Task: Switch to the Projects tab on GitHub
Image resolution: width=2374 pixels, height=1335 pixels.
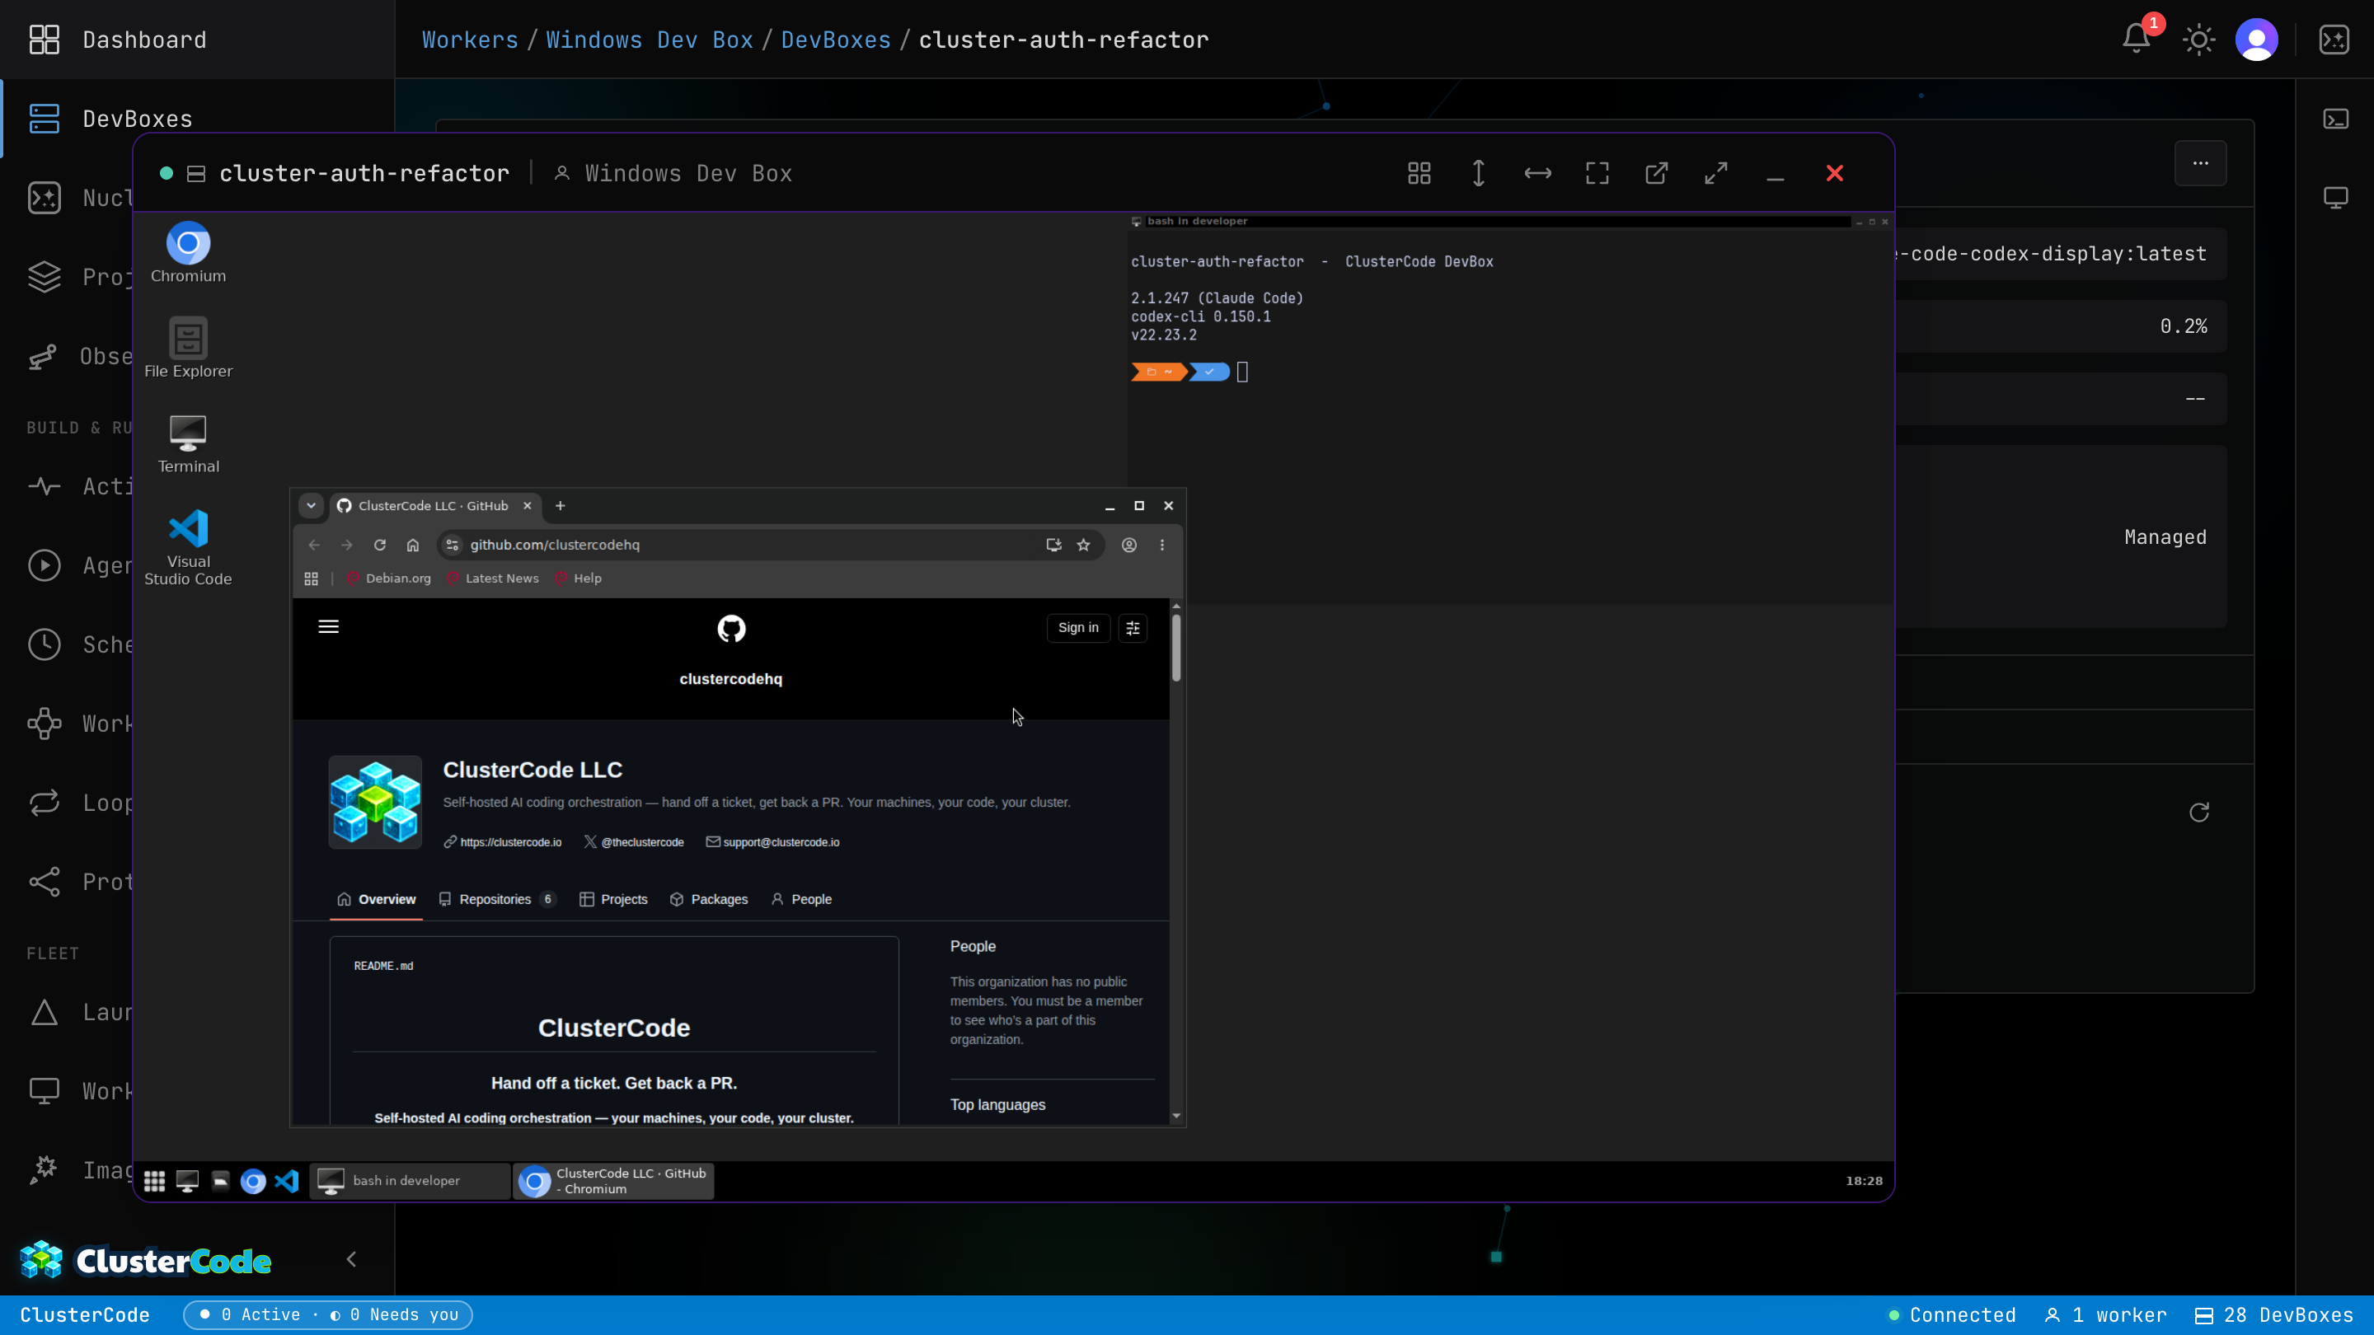Action: pyautogui.click(x=614, y=899)
